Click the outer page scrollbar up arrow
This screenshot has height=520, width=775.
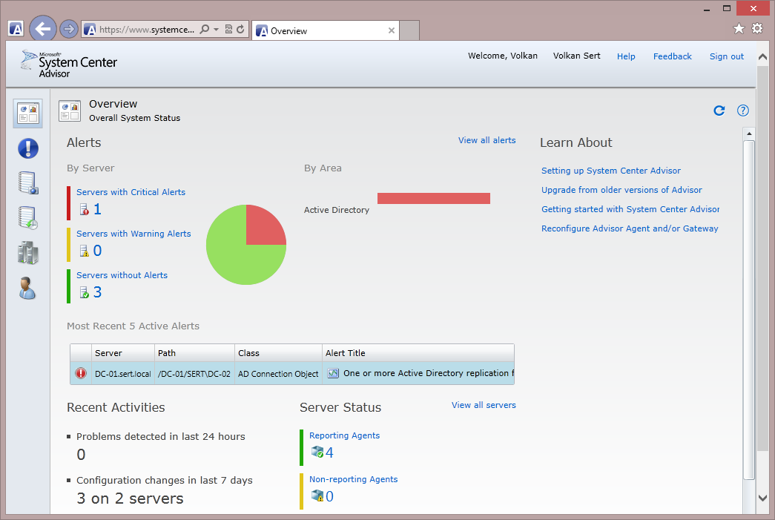[x=762, y=57]
